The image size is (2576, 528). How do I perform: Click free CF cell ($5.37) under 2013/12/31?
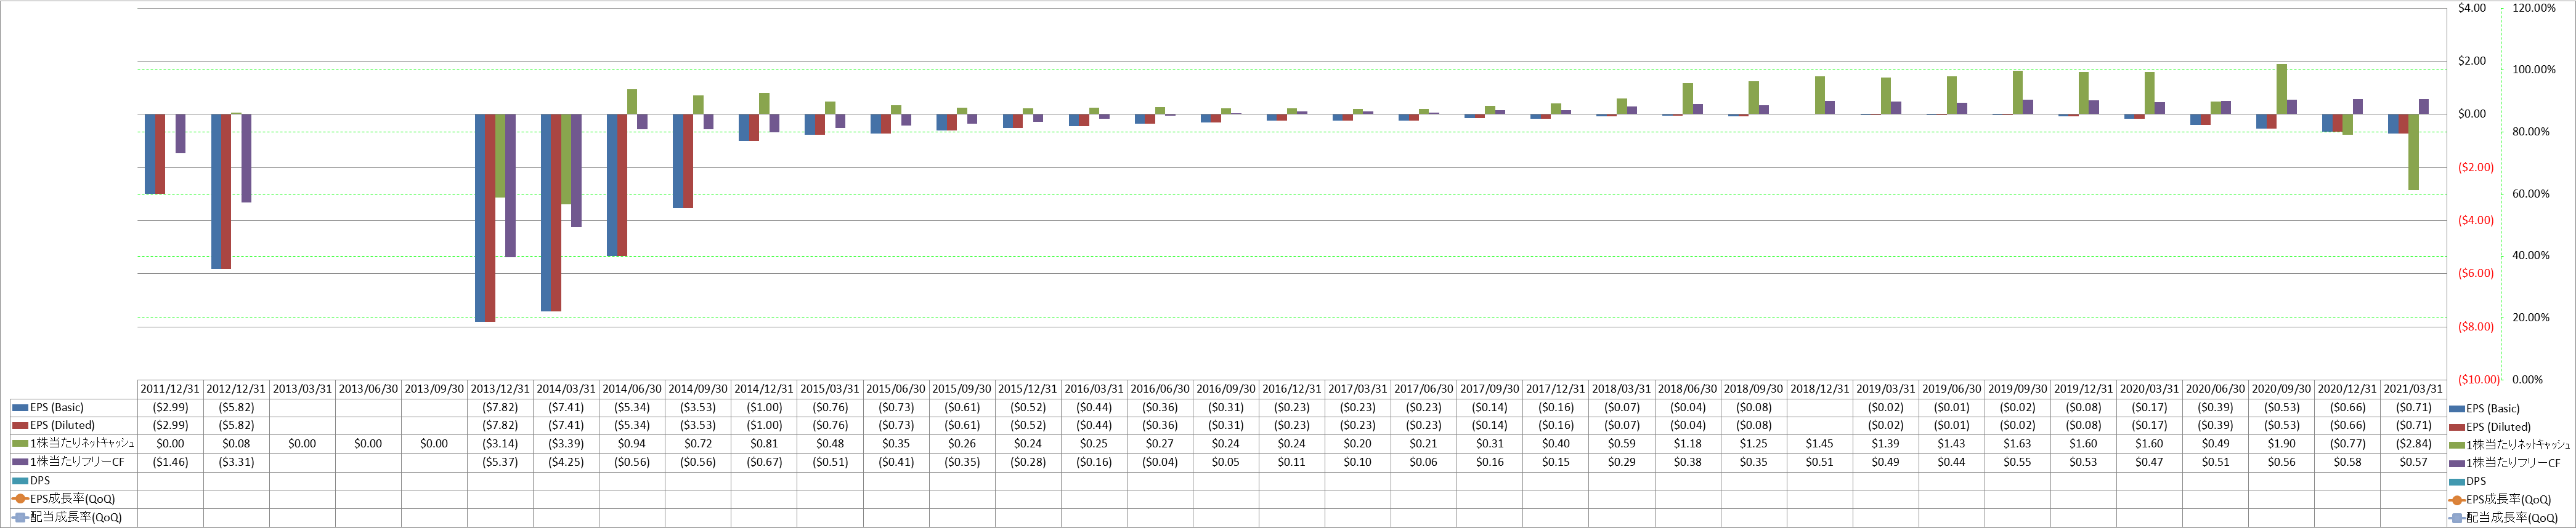[500, 462]
